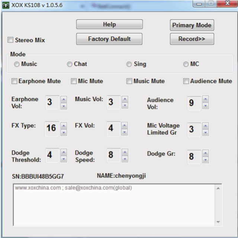Toggle the Music Mute checkbox
The width and height of the screenshot is (238, 238).
pyautogui.click(x=129, y=81)
